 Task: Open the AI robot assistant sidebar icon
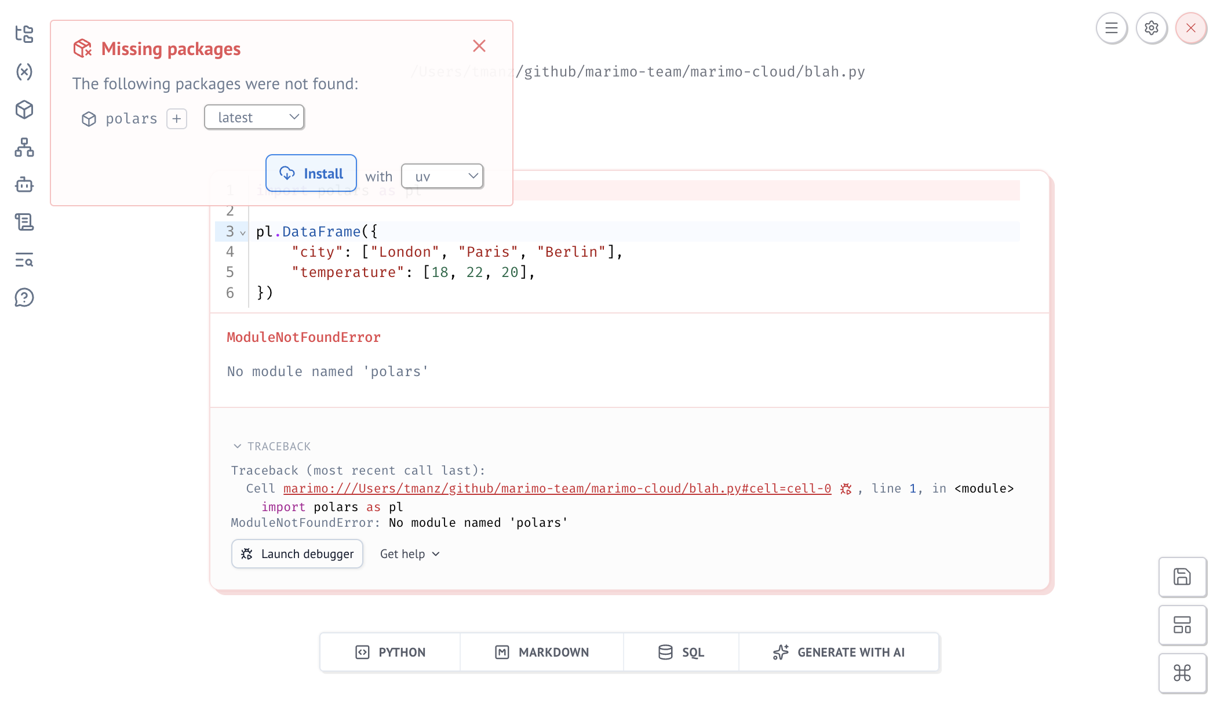coord(24,185)
